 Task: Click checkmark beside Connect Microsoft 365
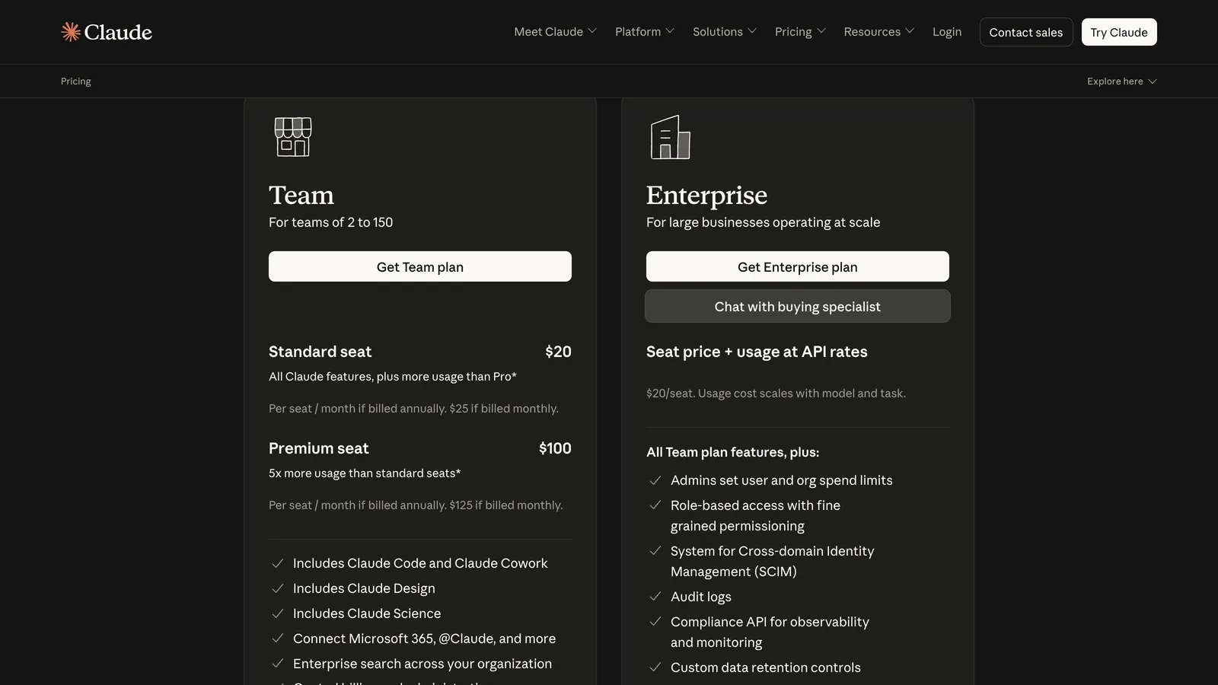tap(278, 639)
